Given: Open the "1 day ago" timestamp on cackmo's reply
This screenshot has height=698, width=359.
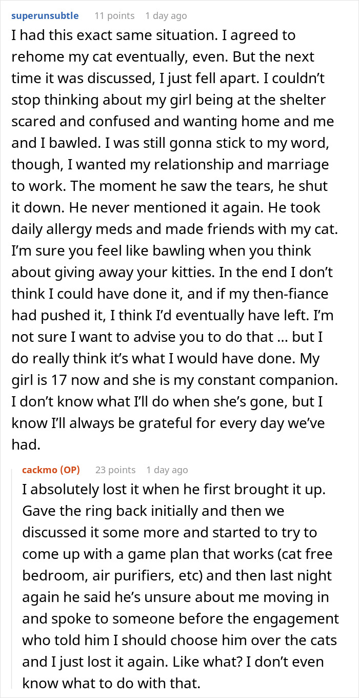Looking at the screenshot, I should (167, 470).
